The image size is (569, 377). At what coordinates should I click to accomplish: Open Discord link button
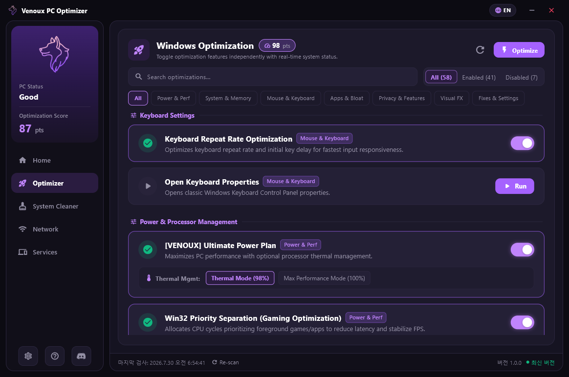coord(81,356)
